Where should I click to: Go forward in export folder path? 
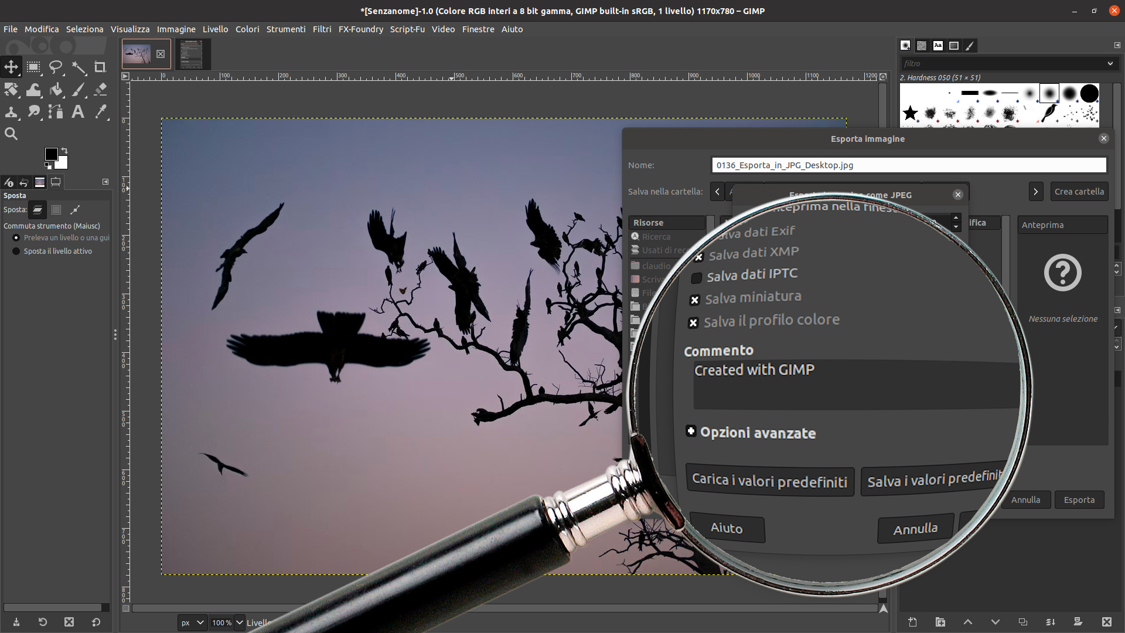[x=1036, y=192]
